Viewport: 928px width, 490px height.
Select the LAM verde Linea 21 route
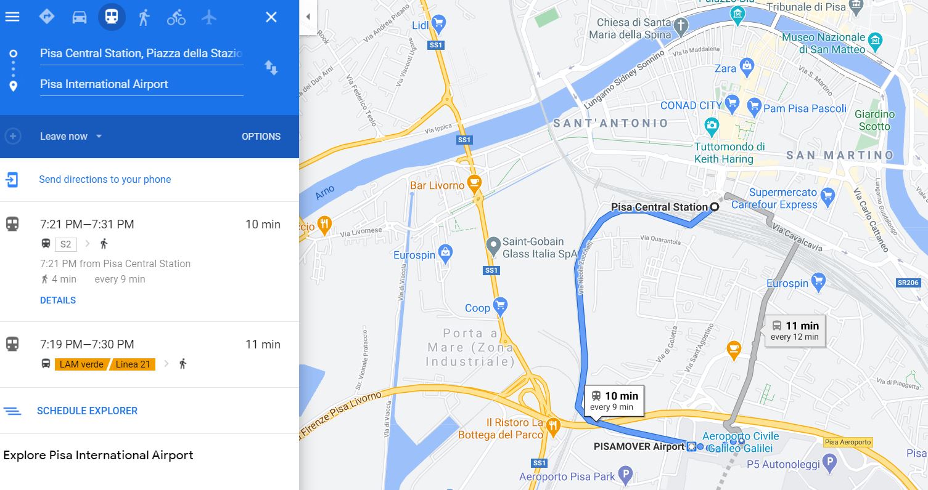pos(149,355)
